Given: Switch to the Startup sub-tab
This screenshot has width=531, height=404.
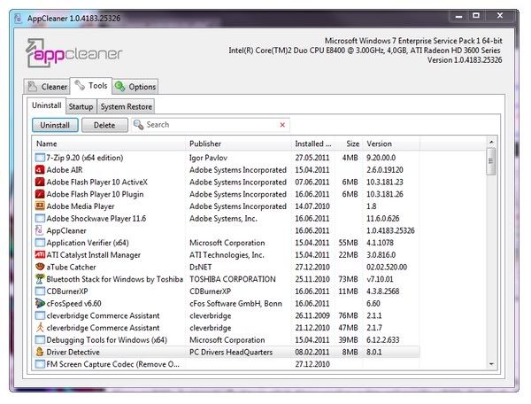Looking at the screenshot, I should pos(81,107).
